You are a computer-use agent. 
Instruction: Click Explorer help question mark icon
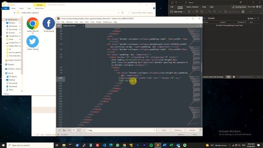(x=154, y=8)
